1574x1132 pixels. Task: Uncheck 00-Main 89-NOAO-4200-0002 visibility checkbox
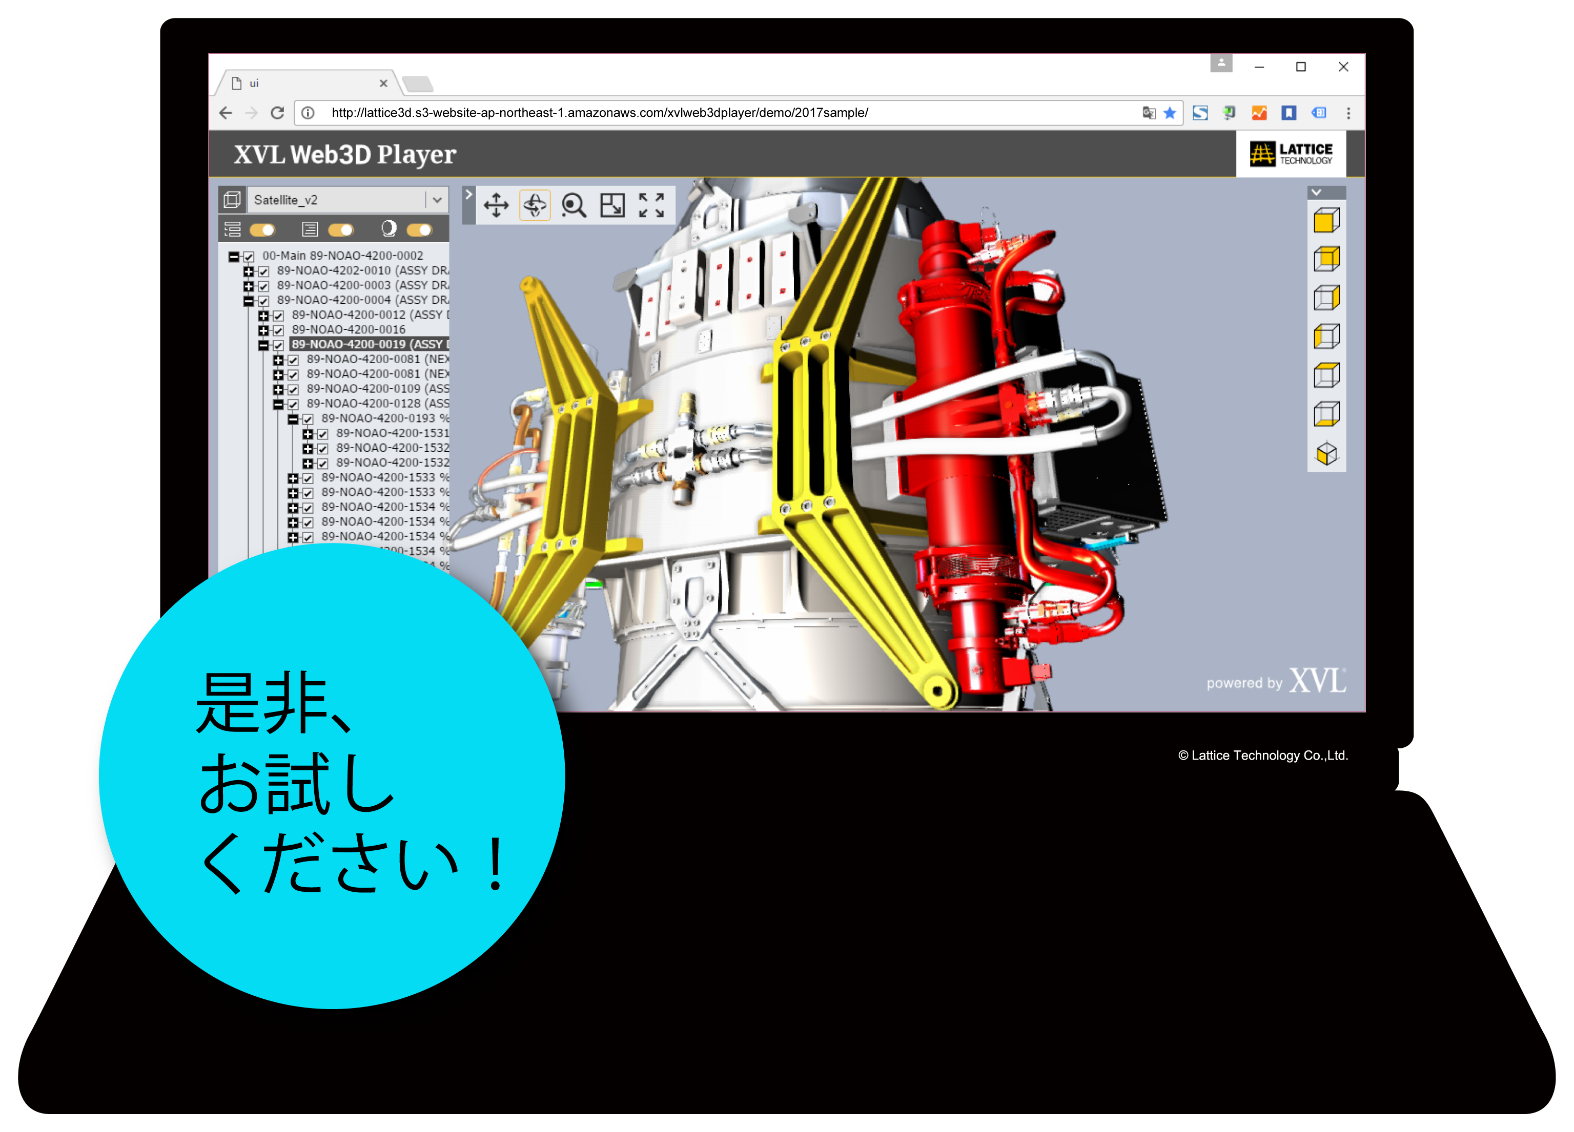coord(249,257)
